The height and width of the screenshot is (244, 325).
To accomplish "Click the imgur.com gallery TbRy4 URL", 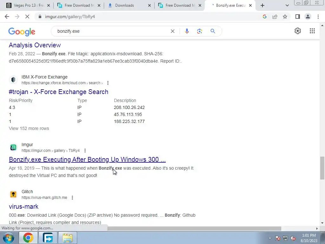I will (x=50, y=151).
